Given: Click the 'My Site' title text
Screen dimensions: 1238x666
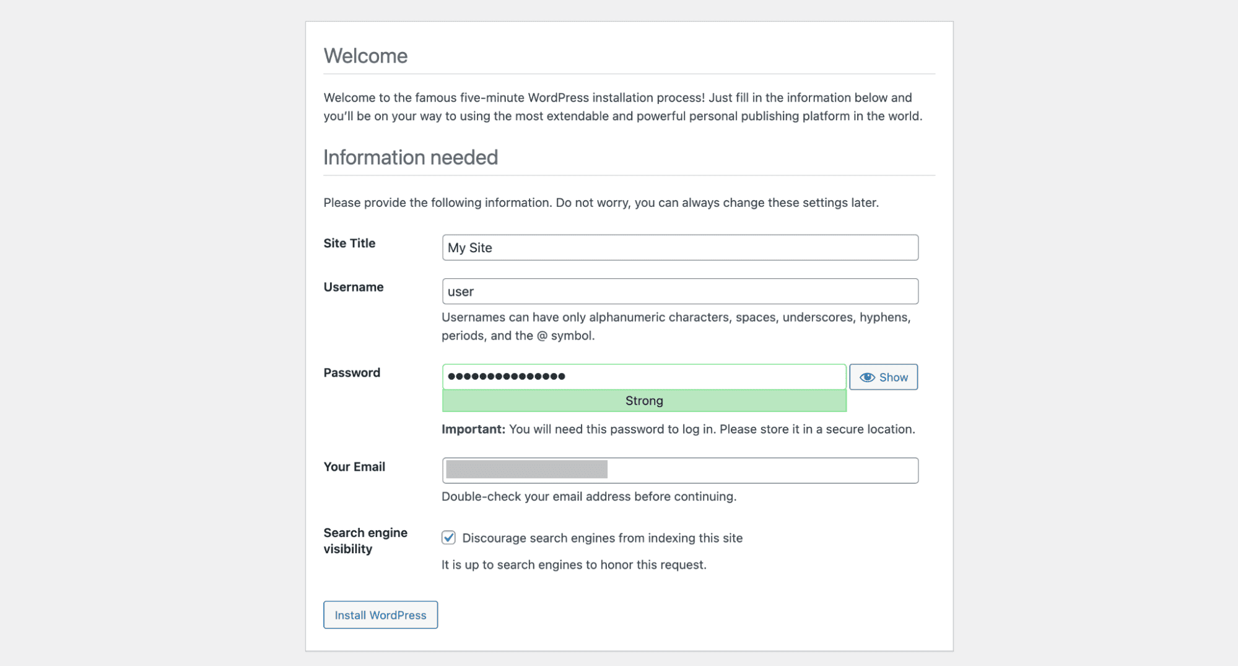Looking at the screenshot, I should click(469, 247).
